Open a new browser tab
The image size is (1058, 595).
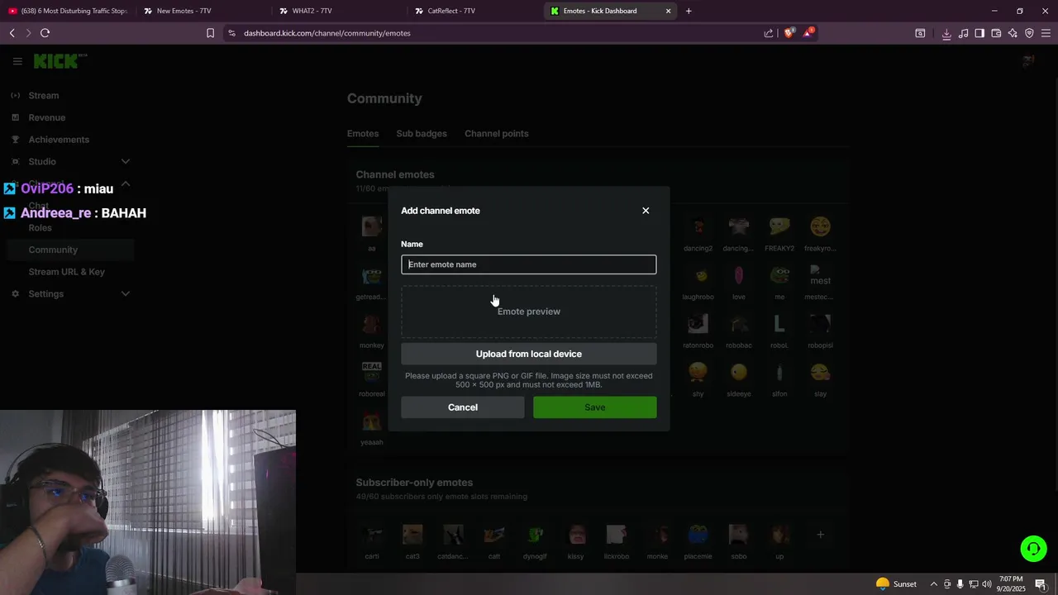[689, 11]
